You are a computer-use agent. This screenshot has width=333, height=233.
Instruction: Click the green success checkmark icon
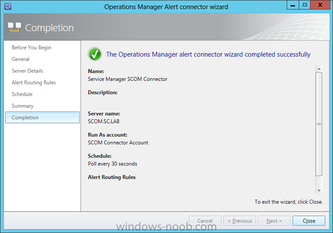(x=95, y=54)
